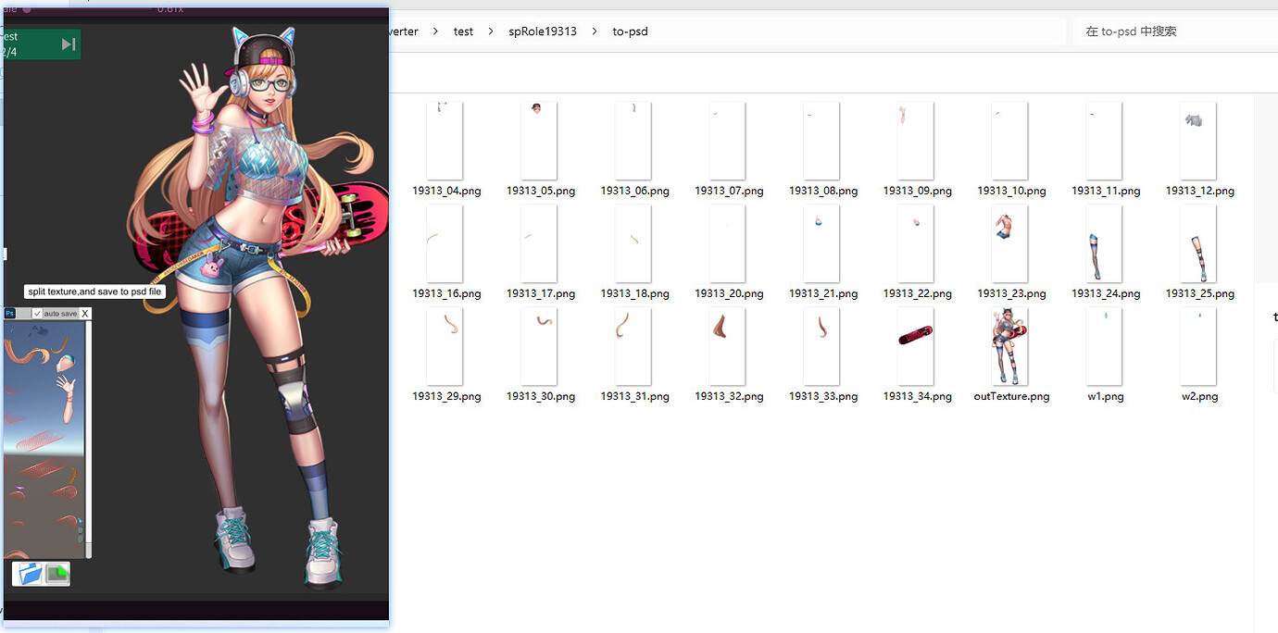Enable the auto save checkbox
This screenshot has height=633, width=1278.
37,313
